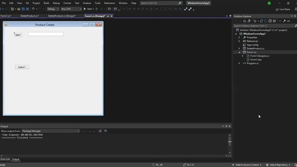Select App.config in Solution Explorer
This screenshot has height=167, width=297.
point(252,45)
